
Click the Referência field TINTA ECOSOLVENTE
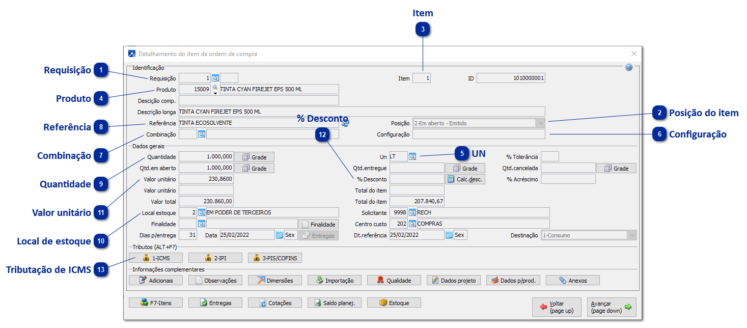(259, 123)
